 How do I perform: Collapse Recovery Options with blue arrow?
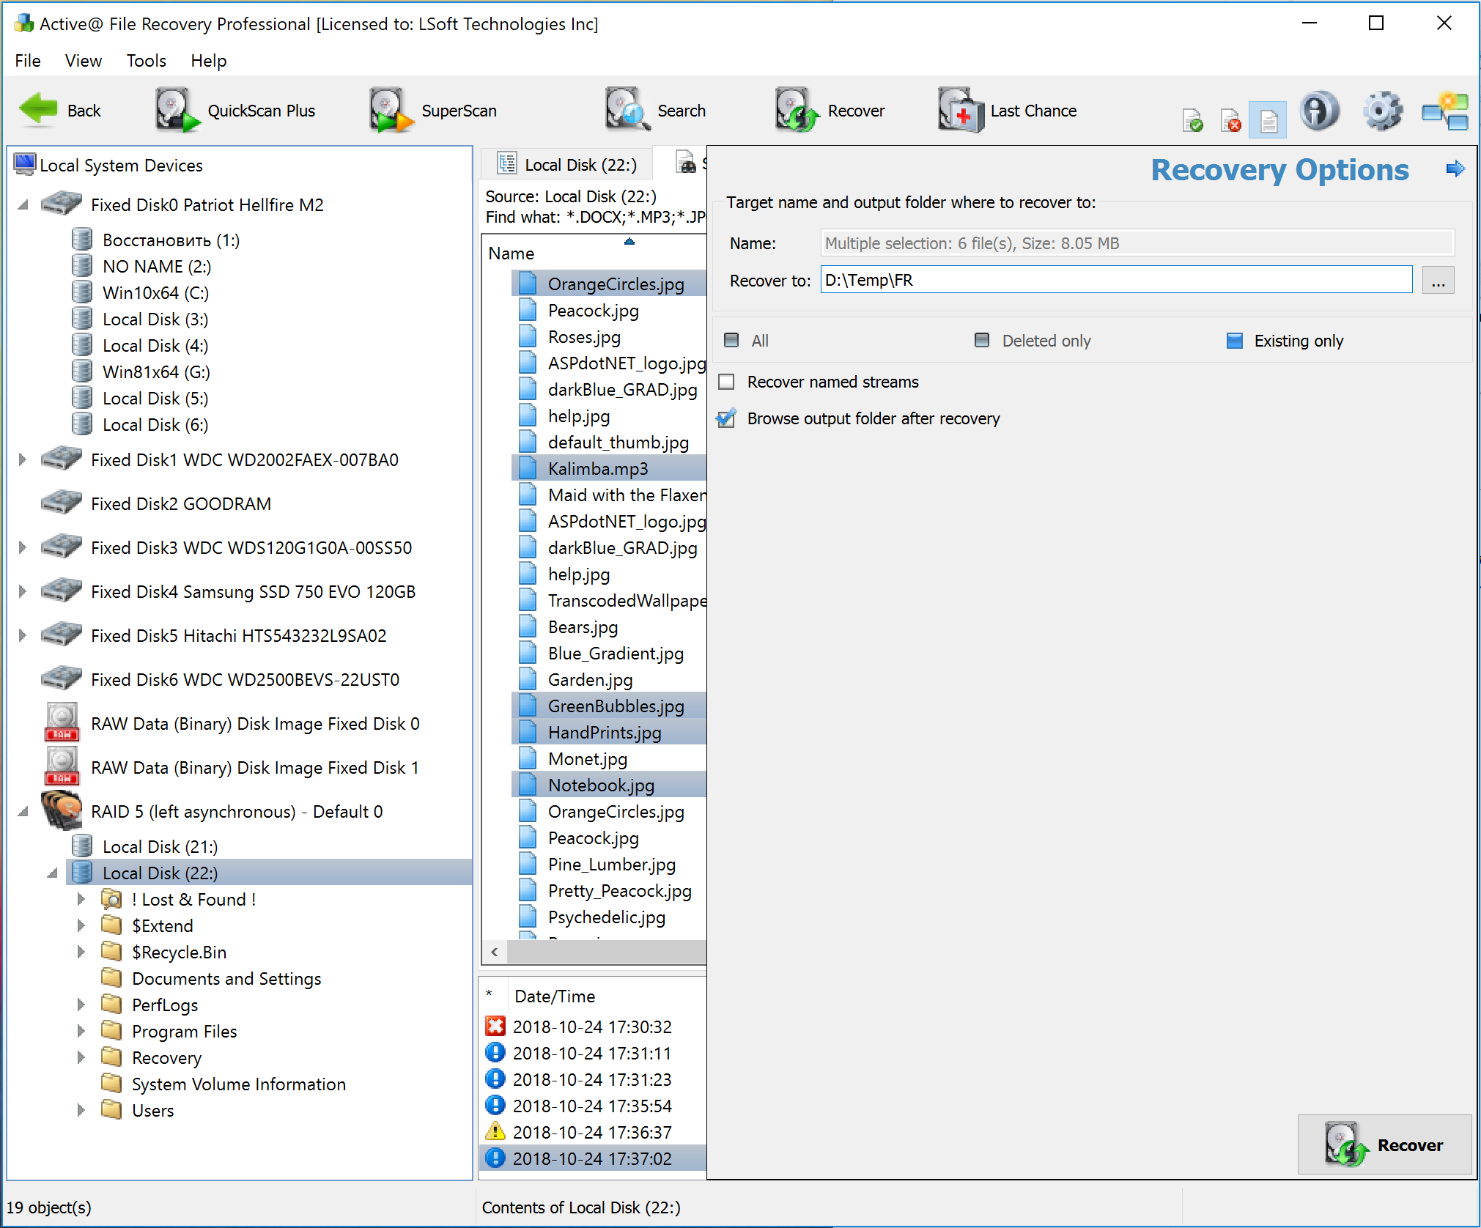click(1455, 169)
